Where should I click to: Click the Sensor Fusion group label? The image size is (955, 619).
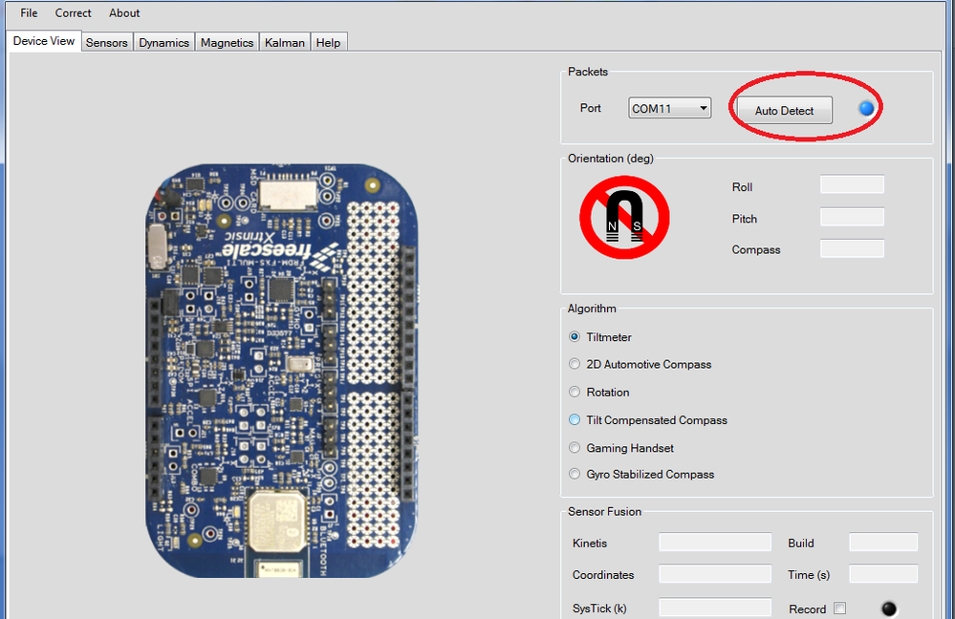click(x=604, y=511)
